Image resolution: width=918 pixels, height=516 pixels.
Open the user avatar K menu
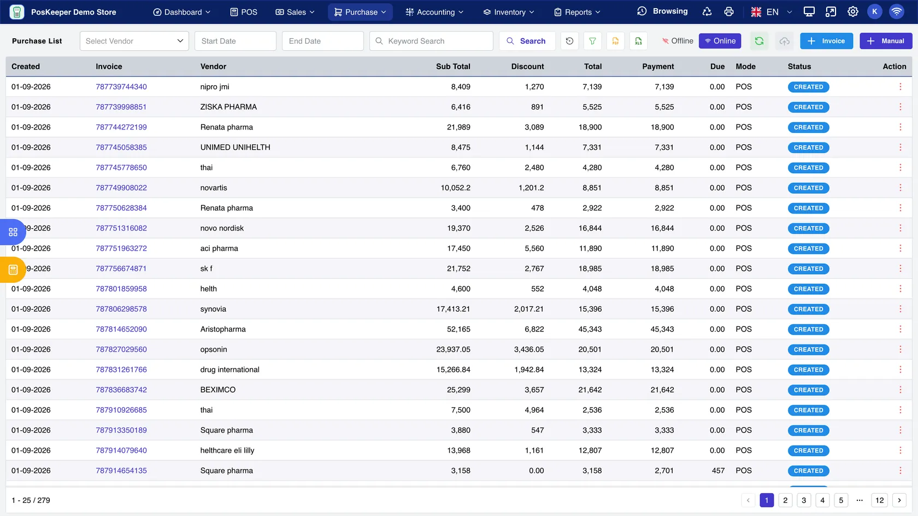tap(874, 11)
